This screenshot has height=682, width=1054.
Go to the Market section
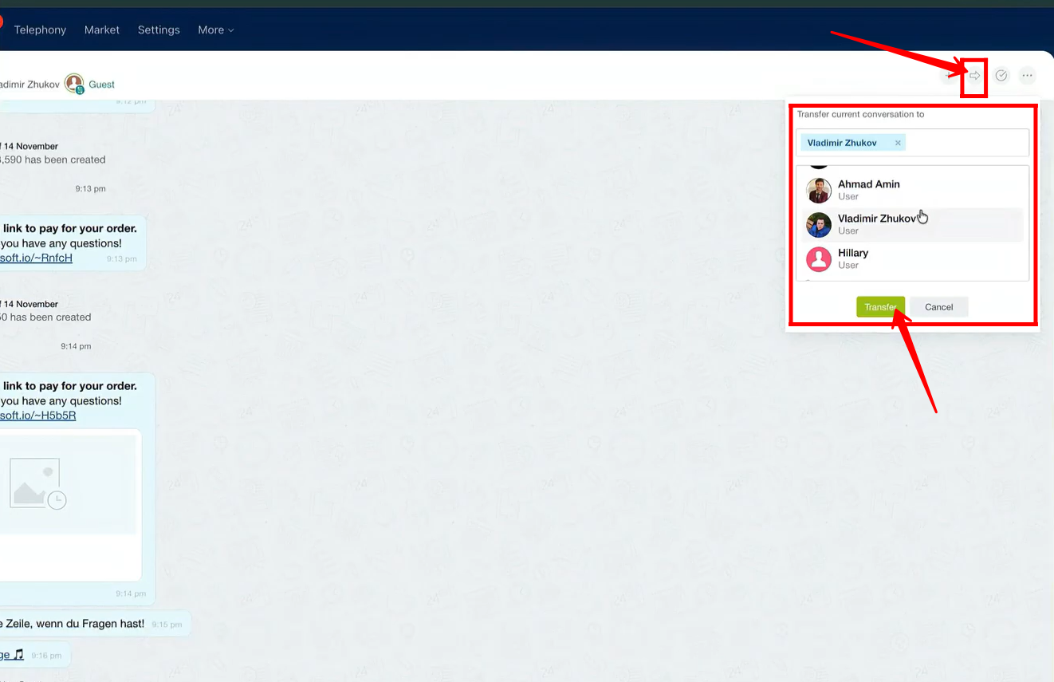102,30
